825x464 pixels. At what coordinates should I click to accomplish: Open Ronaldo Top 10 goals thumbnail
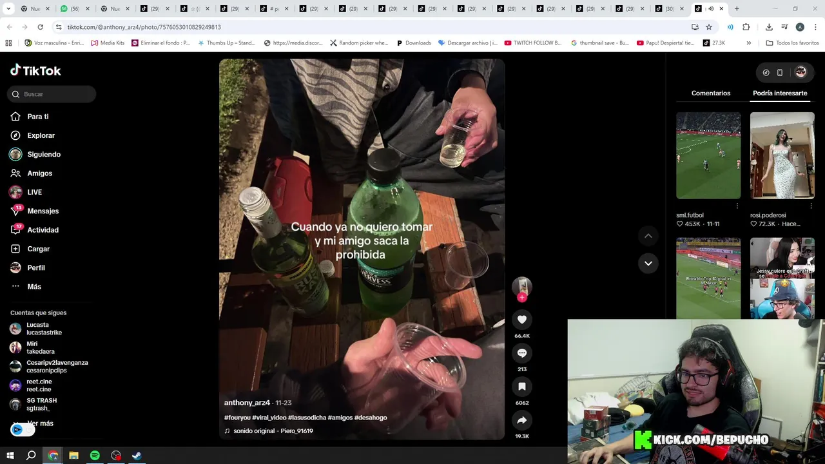pyautogui.click(x=708, y=278)
